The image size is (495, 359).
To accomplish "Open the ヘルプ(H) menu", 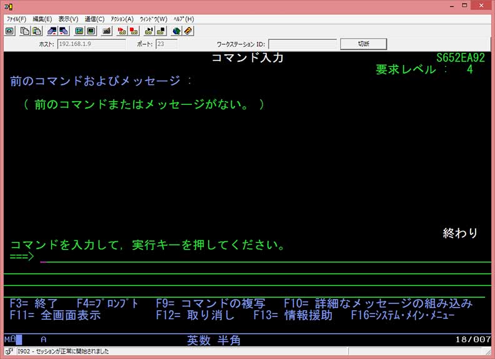I will coord(184,19).
